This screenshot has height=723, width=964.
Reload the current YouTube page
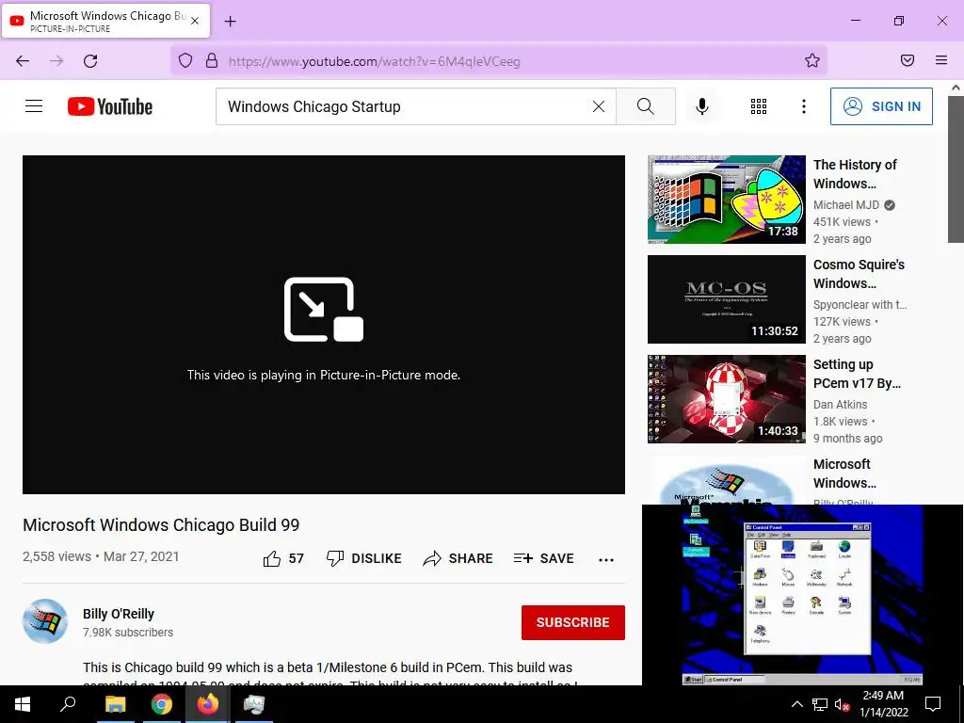90,61
